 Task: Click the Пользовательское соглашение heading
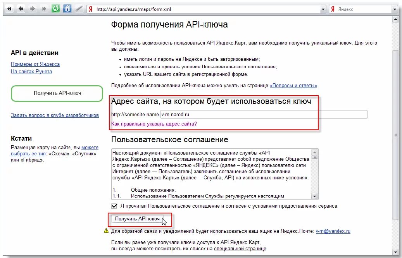coord(170,139)
